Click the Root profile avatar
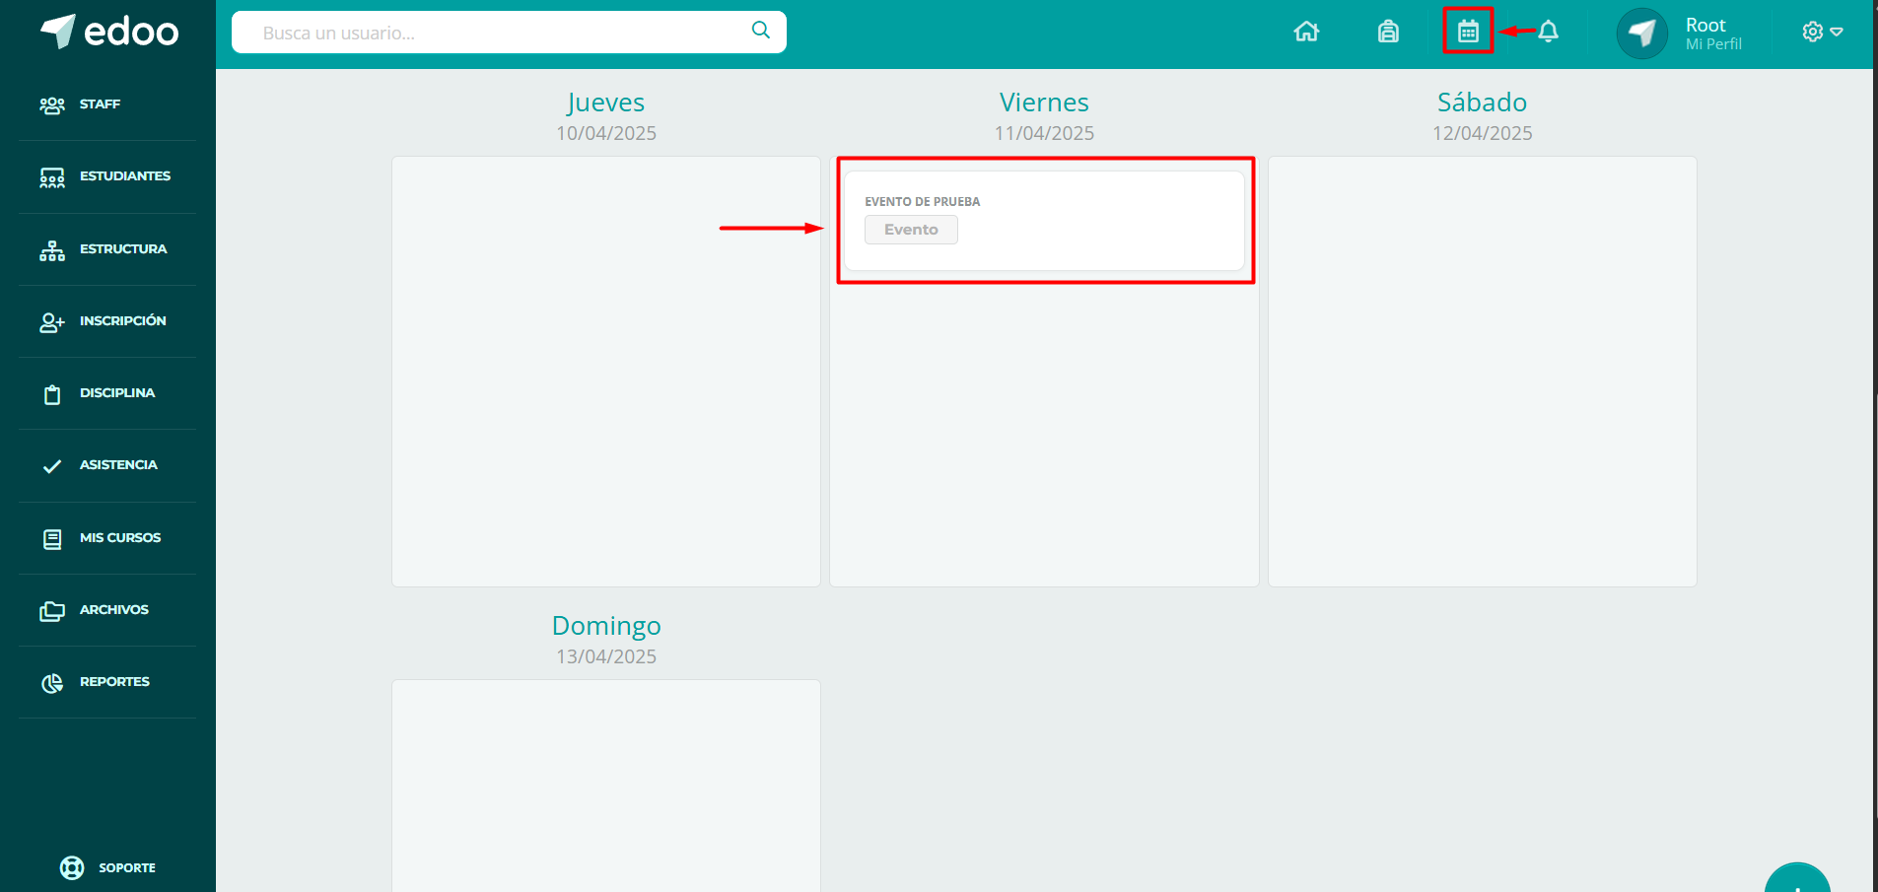This screenshot has height=892, width=1878. pyautogui.click(x=1641, y=34)
